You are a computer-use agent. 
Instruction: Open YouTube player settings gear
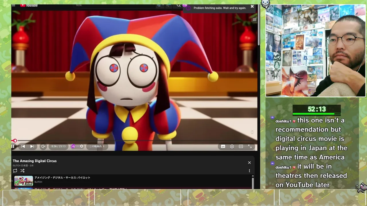point(232,146)
